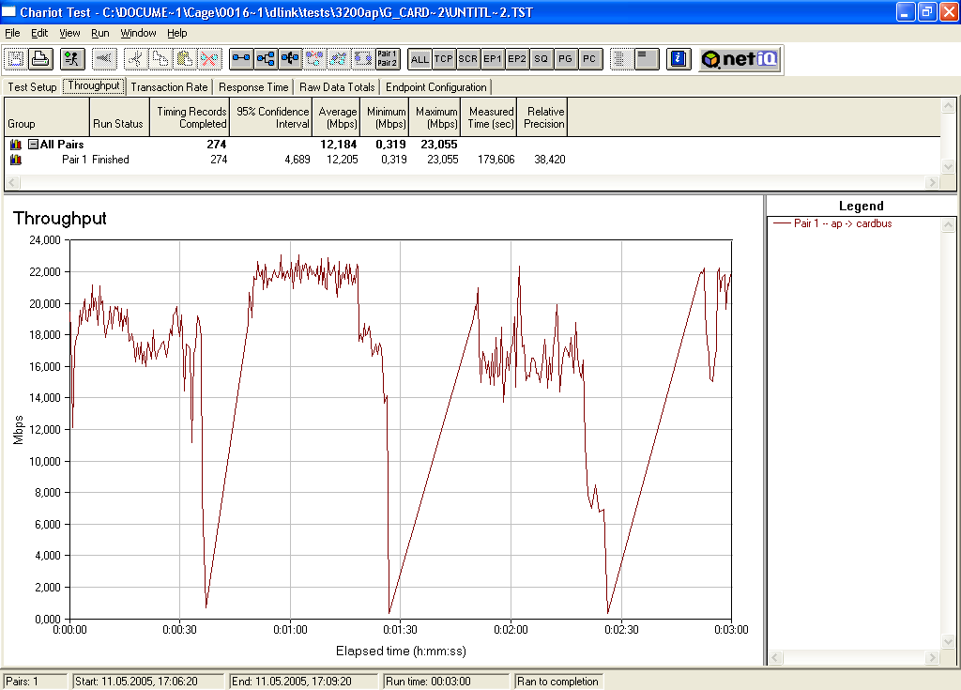Open the Run menu
The image size is (961, 690).
coord(99,33)
